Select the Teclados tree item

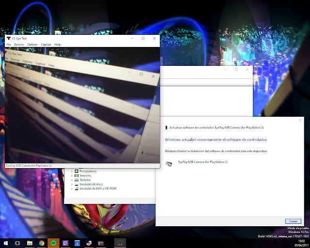pyautogui.click(x=85, y=180)
